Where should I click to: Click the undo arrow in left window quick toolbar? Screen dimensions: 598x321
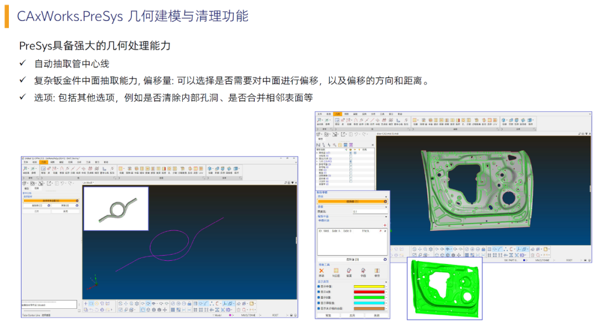point(62,183)
